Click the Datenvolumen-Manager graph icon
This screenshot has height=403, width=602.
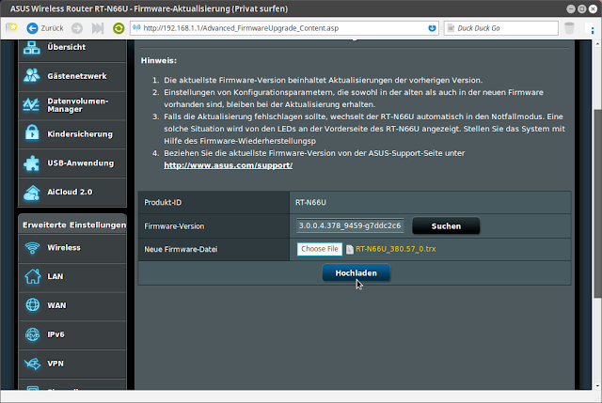[x=31, y=104]
